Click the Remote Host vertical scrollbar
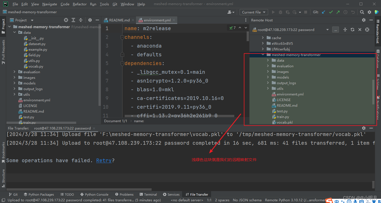The height and width of the screenshot is (203, 381). [x=374, y=92]
